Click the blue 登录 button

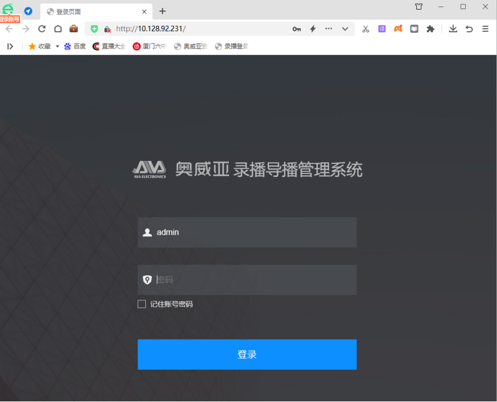click(247, 354)
